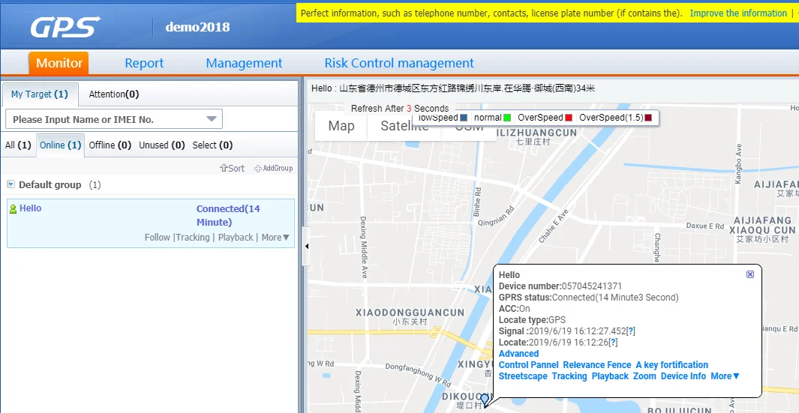Viewport: 799px width, 413px height.
Task: Click the GPS logo
Action: [65, 26]
